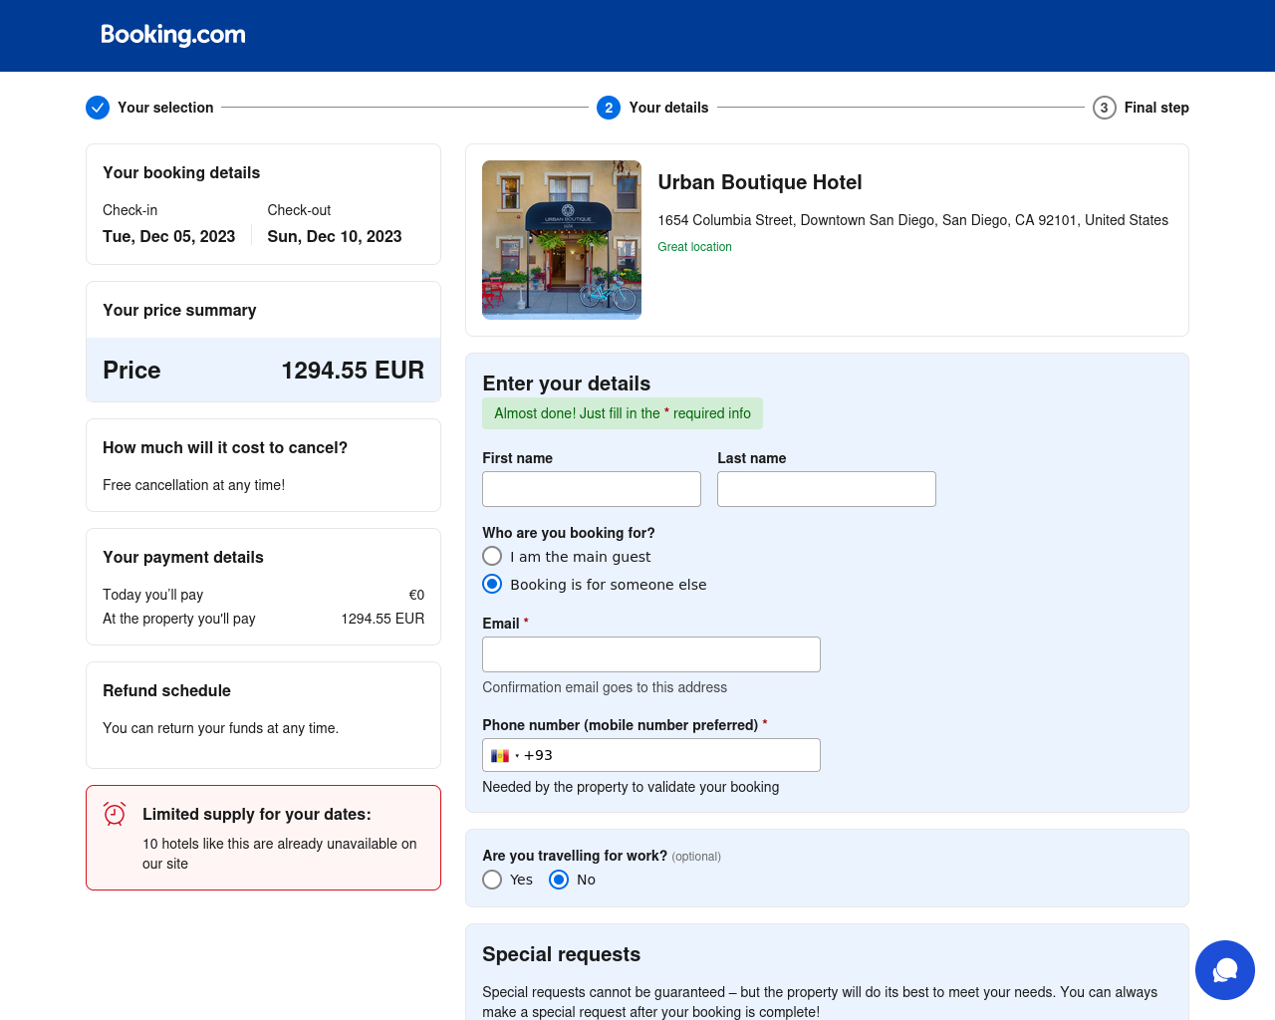This screenshot has width=1275, height=1020.
Task: Click the hotel address text
Action: 912,220
